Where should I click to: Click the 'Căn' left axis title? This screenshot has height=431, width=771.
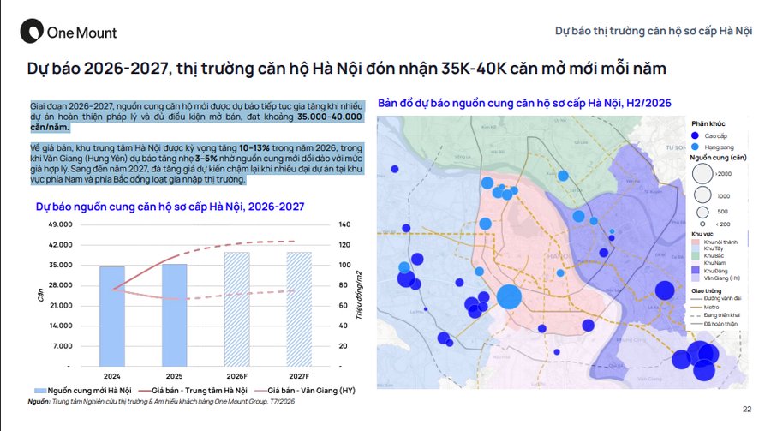pos(40,296)
